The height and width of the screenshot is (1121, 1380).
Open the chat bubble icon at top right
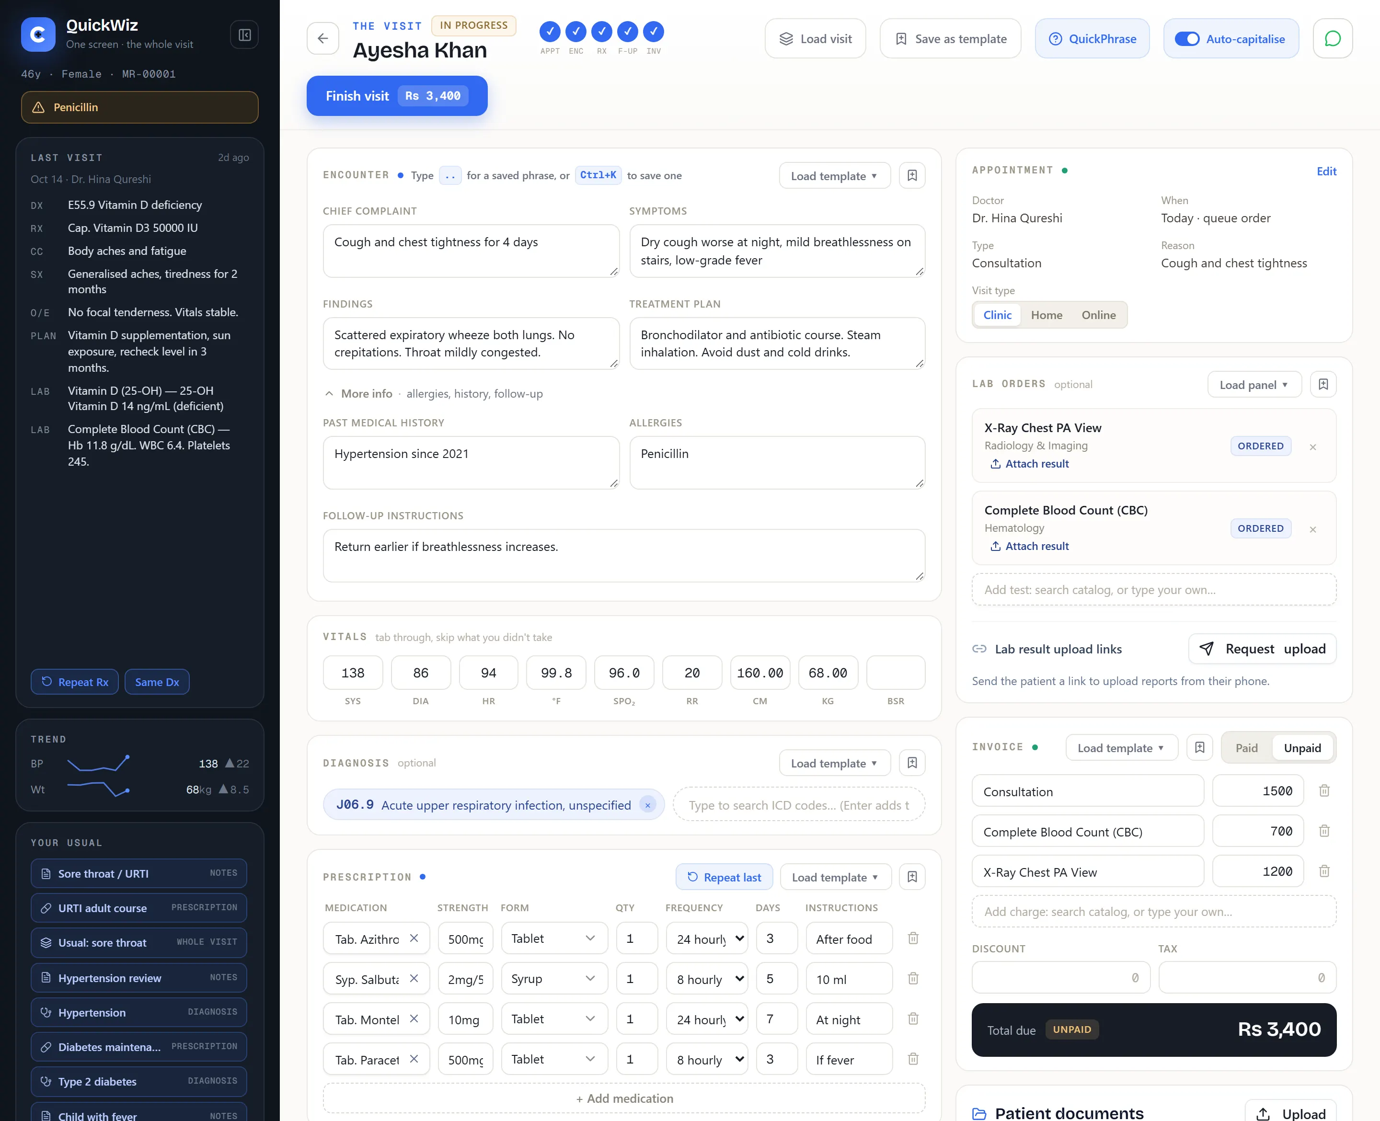click(x=1332, y=39)
